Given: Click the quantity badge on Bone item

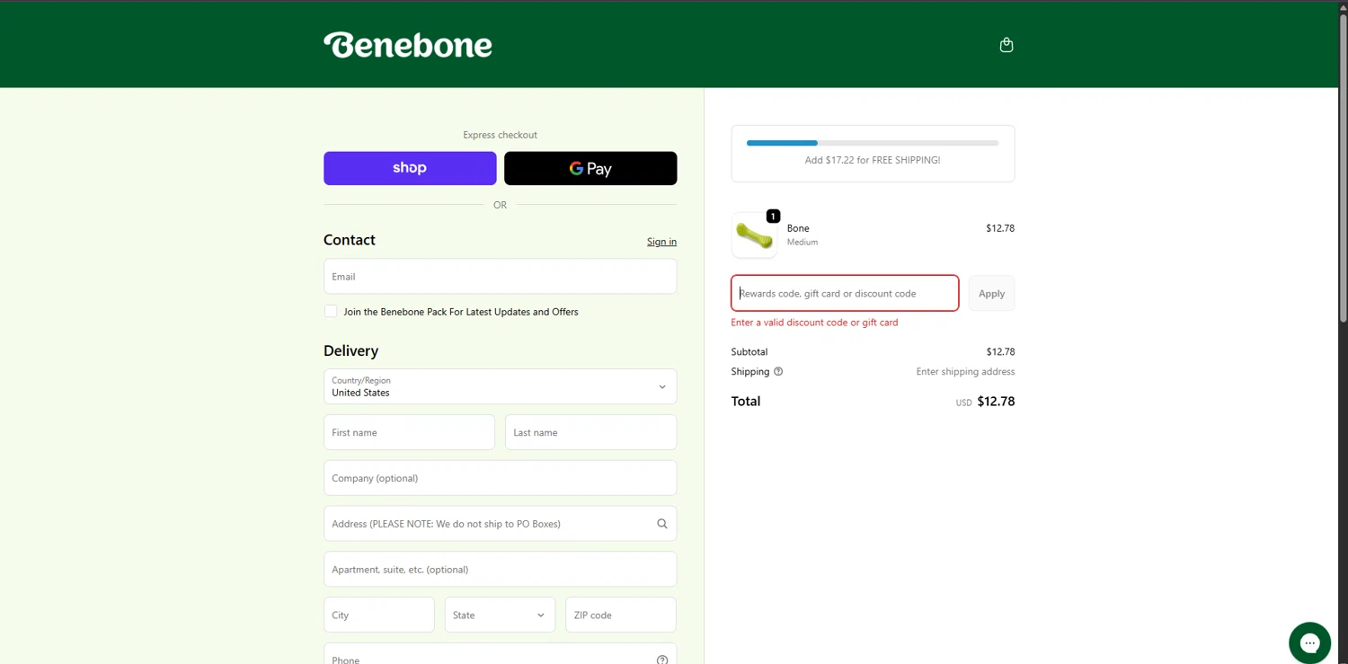Looking at the screenshot, I should pos(773,217).
